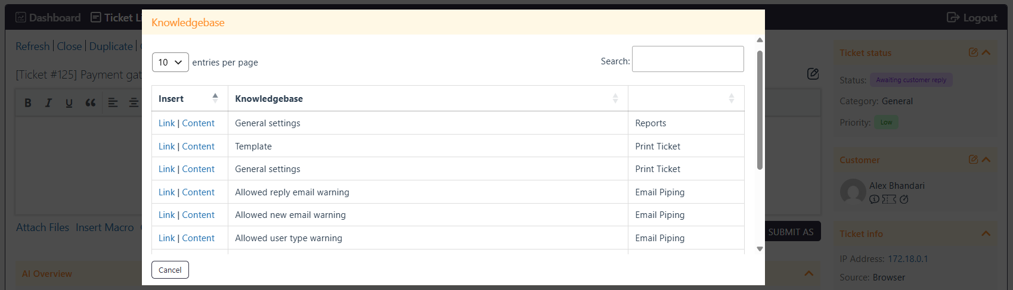Screen dimensions: 1013x290
Task: Collapse the Ticket status panel
Action: click(986, 52)
